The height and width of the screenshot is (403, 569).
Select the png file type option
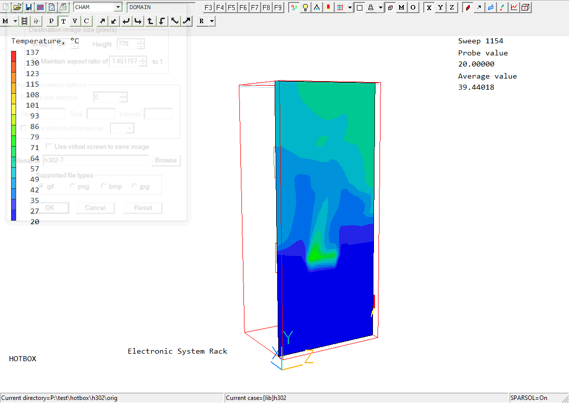[73, 186]
